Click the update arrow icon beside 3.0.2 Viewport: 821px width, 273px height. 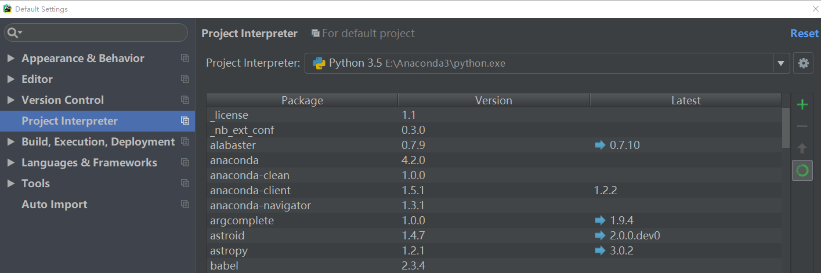point(600,250)
